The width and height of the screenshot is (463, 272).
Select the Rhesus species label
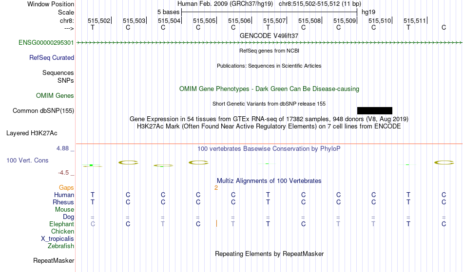(63, 202)
